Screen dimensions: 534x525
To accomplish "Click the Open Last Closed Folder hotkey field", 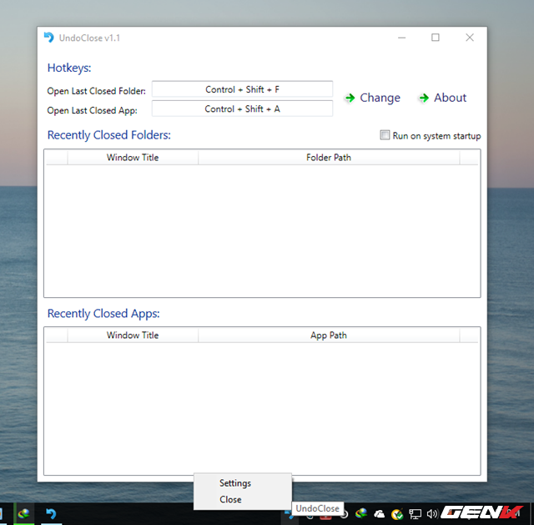I will pyautogui.click(x=242, y=89).
